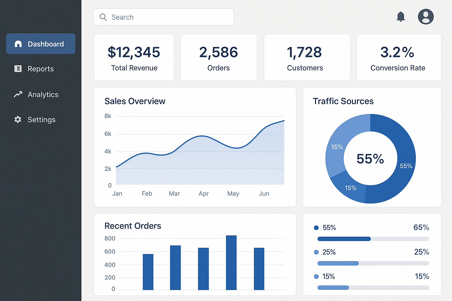This screenshot has height=301, width=452.
Task: Click the tallest bar in Recent Orders
Action: [231, 262]
